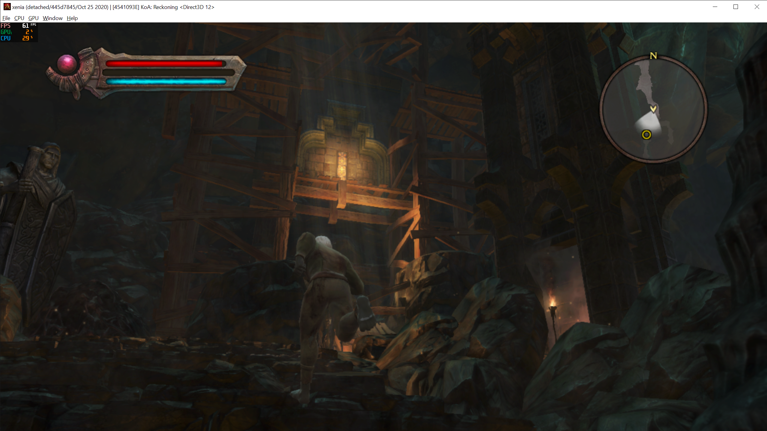Open the File menu
Image resolution: width=767 pixels, height=431 pixels.
[6, 18]
